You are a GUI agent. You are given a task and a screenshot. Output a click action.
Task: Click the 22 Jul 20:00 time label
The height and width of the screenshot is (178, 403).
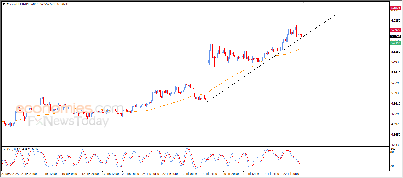tap(292, 173)
